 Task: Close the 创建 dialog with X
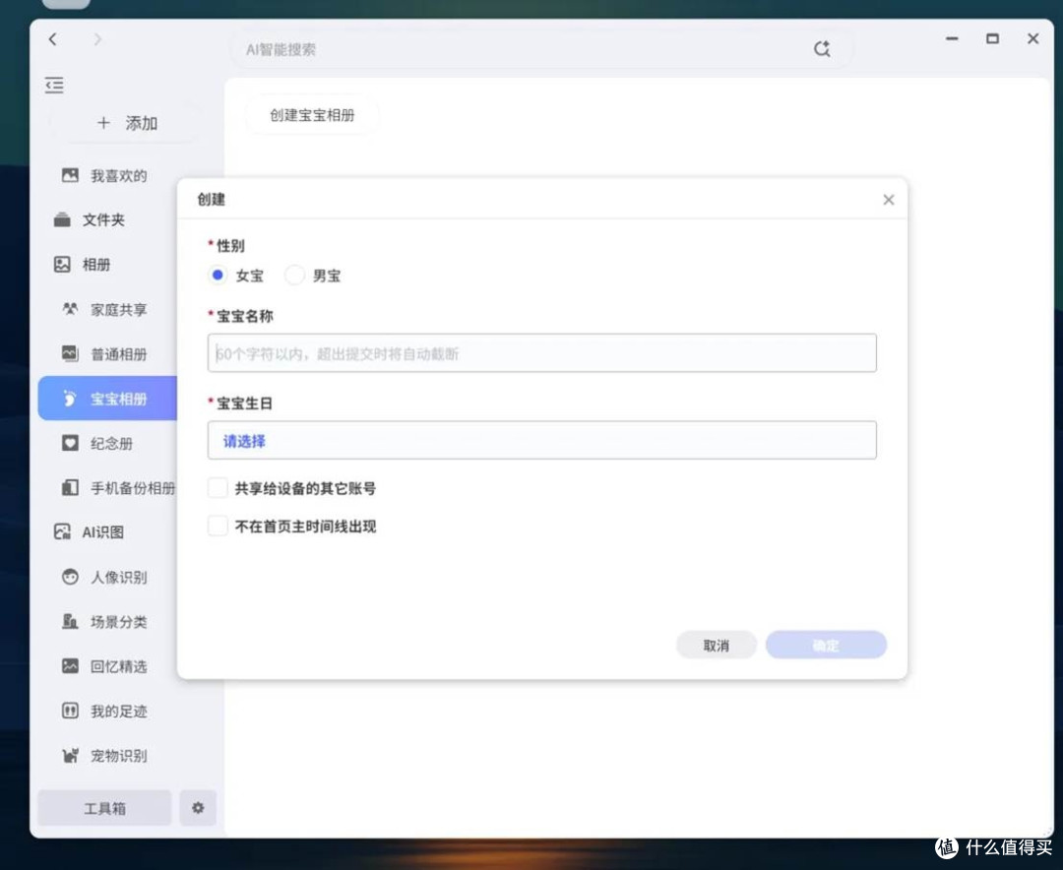tap(888, 200)
